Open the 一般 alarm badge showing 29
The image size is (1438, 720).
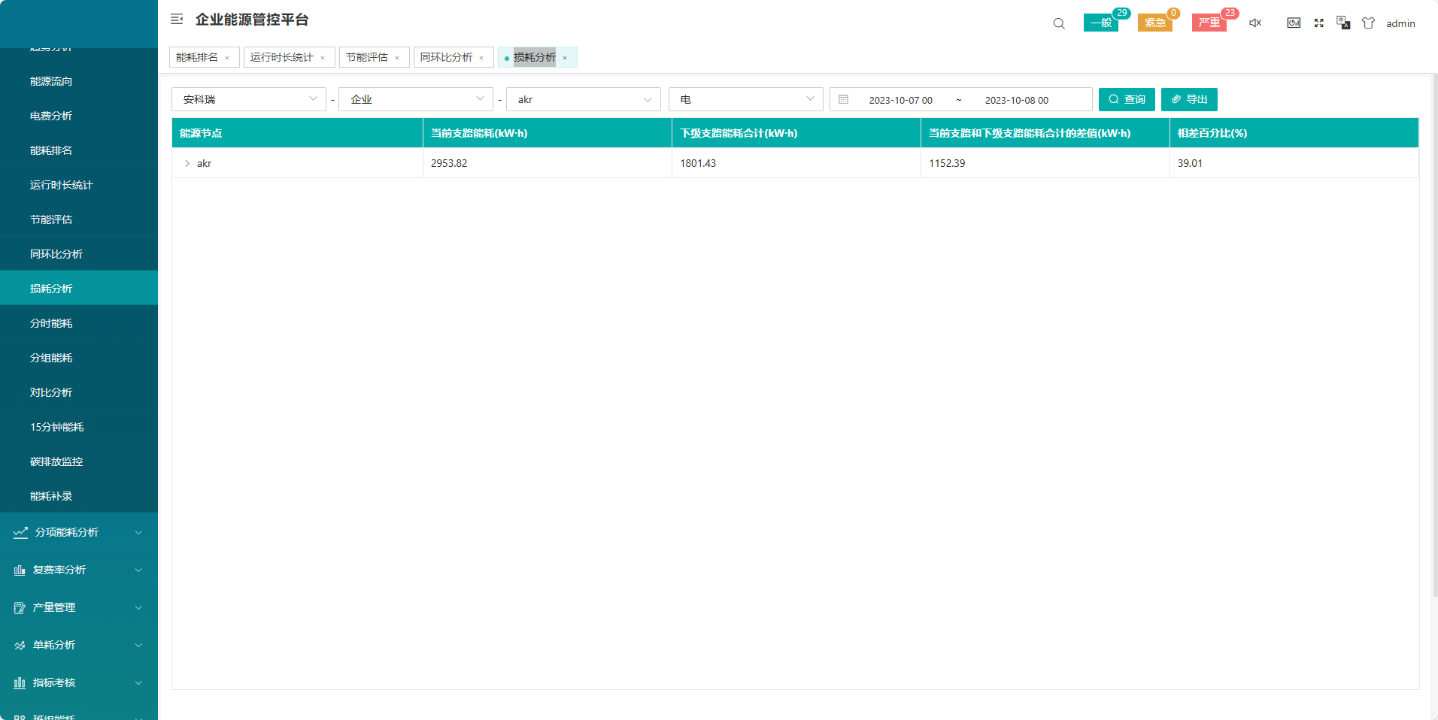(1101, 23)
